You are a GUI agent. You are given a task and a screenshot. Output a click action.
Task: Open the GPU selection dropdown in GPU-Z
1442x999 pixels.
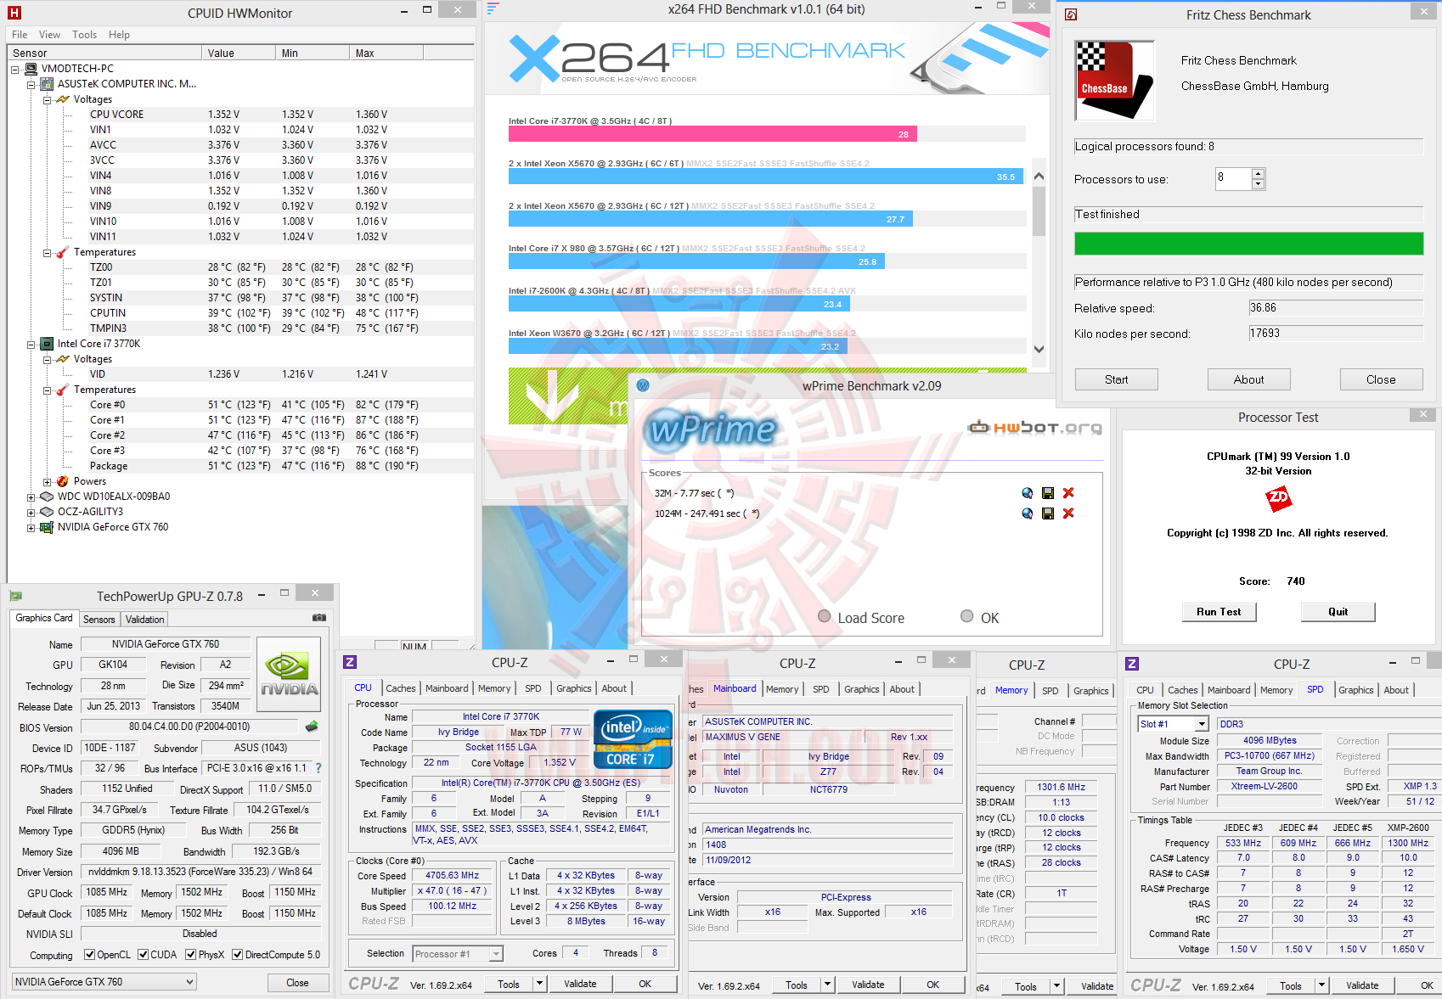pyautogui.click(x=104, y=982)
